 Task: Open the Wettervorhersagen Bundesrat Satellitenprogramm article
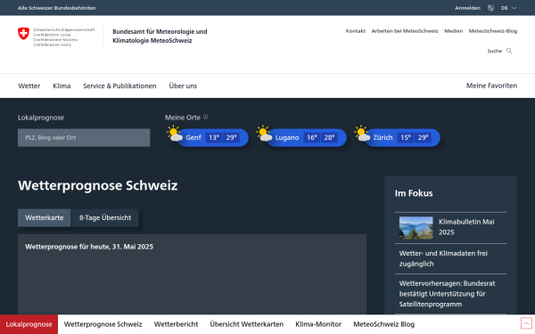pyautogui.click(x=447, y=294)
